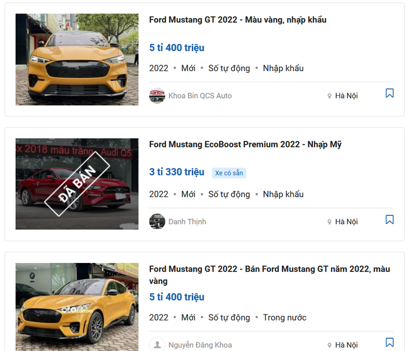Image resolution: width=411 pixels, height=351 pixels.
Task: Bookmark the Khoa Bin QCS Auto listing
Action: 389,93
